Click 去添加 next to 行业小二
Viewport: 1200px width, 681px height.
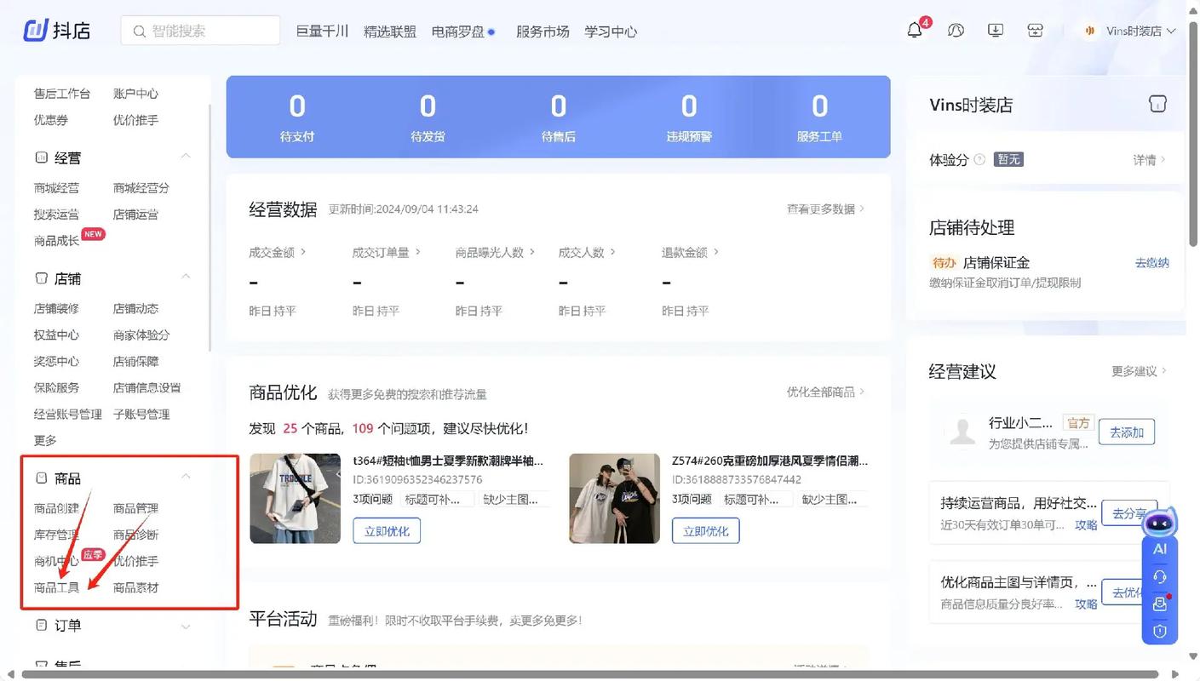(x=1126, y=432)
